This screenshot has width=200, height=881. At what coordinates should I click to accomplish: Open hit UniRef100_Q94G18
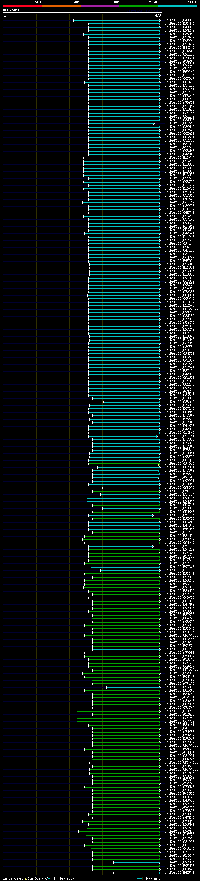(x=179, y=463)
